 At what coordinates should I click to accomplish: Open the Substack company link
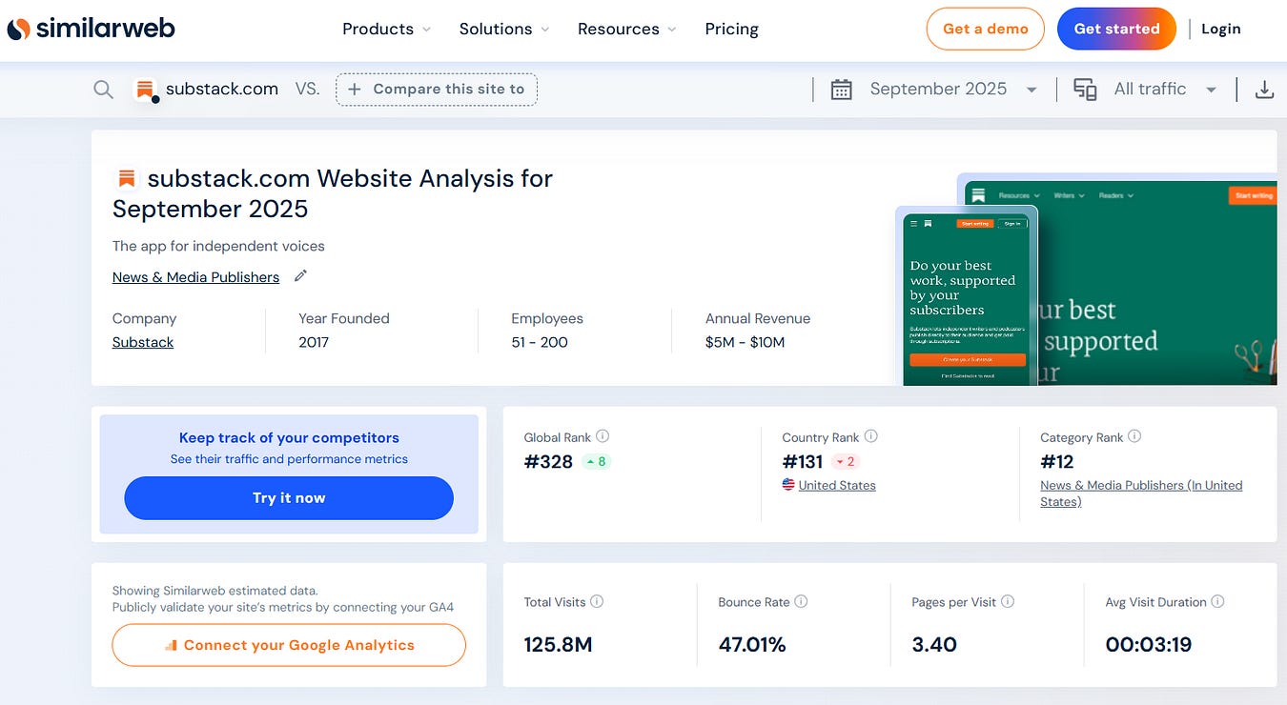(143, 342)
